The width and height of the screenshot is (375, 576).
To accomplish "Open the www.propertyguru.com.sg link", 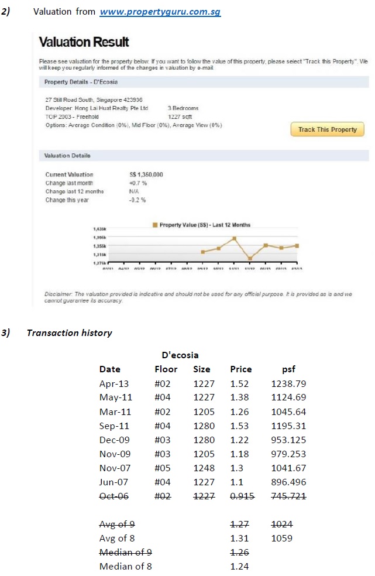I will tap(160, 12).
